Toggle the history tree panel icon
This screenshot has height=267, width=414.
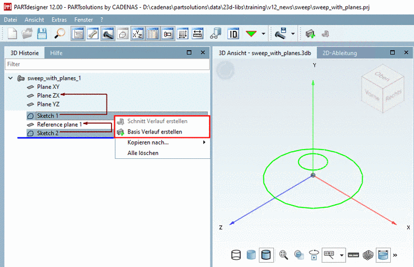pyautogui.click(x=78, y=34)
